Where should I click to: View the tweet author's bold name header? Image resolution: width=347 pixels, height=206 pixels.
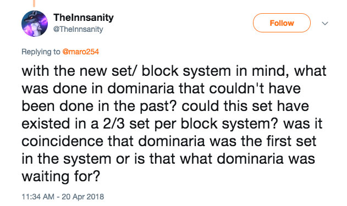point(84,18)
